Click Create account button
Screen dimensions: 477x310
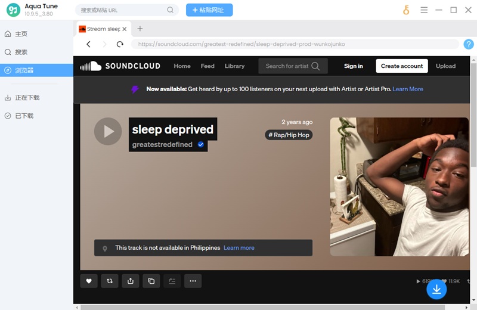pos(402,66)
